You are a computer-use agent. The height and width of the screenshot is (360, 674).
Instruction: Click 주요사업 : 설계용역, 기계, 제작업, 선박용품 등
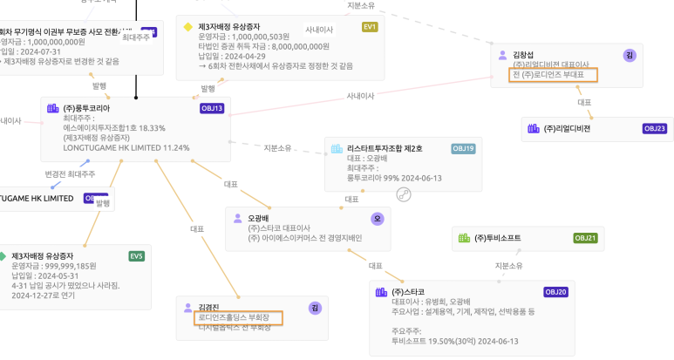463,311
